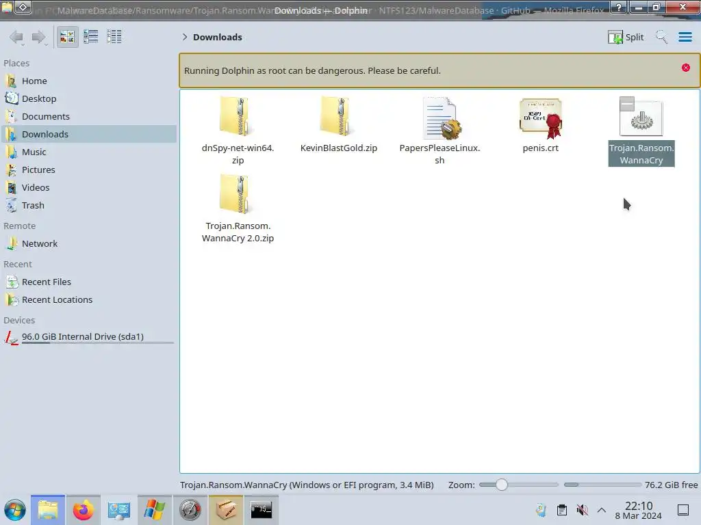Go forward with the right arrow button
Image resolution: width=701 pixels, height=525 pixels.
39,37
